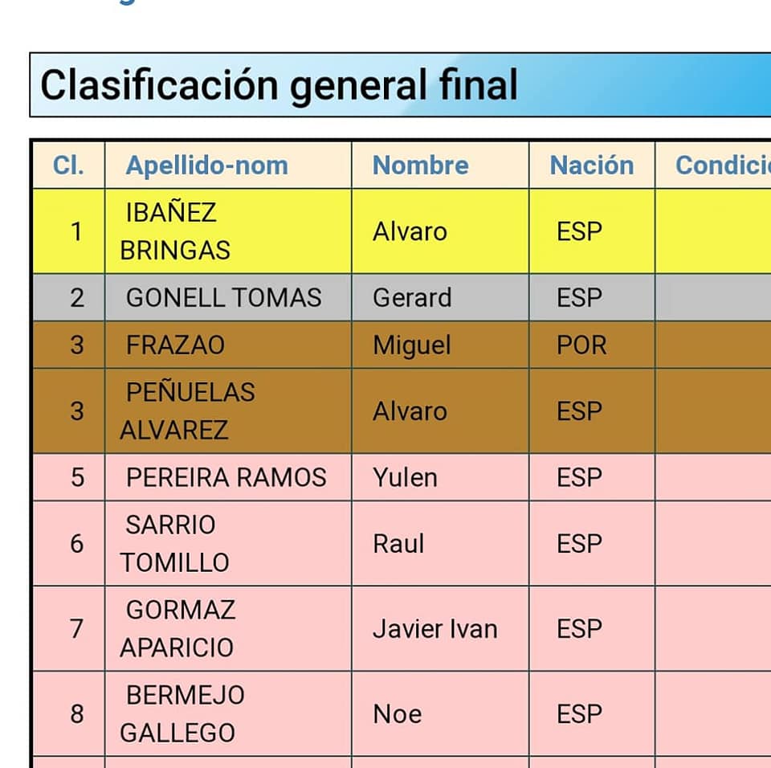Viewport: 771px width, 768px height.
Task: Click the name 'Yulen'
Action: (405, 477)
